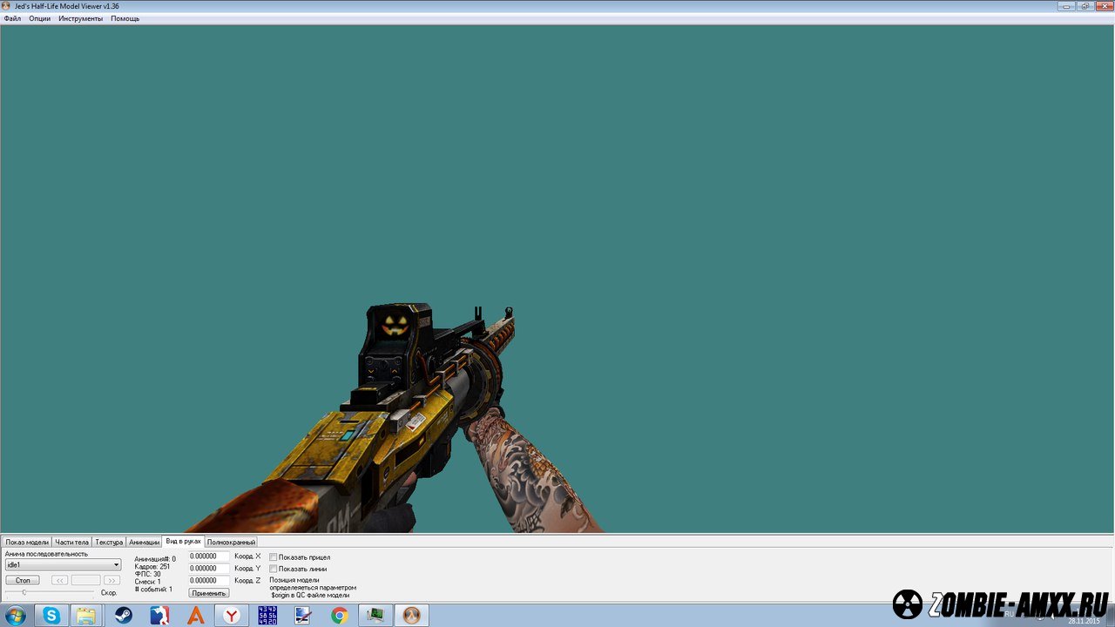1115x627 pixels.
Task: Switch to the Текстура tab
Action: click(x=109, y=542)
